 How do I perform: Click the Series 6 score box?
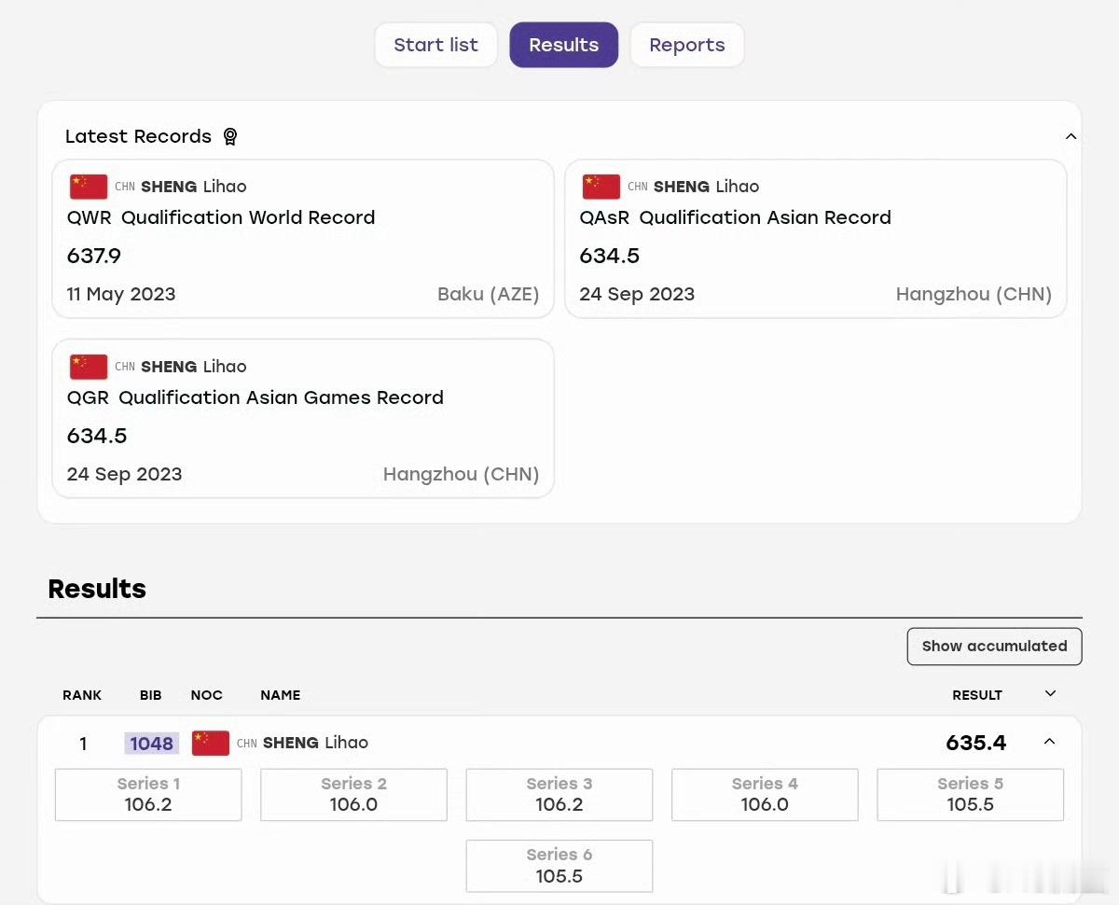(x=559, y=866)
